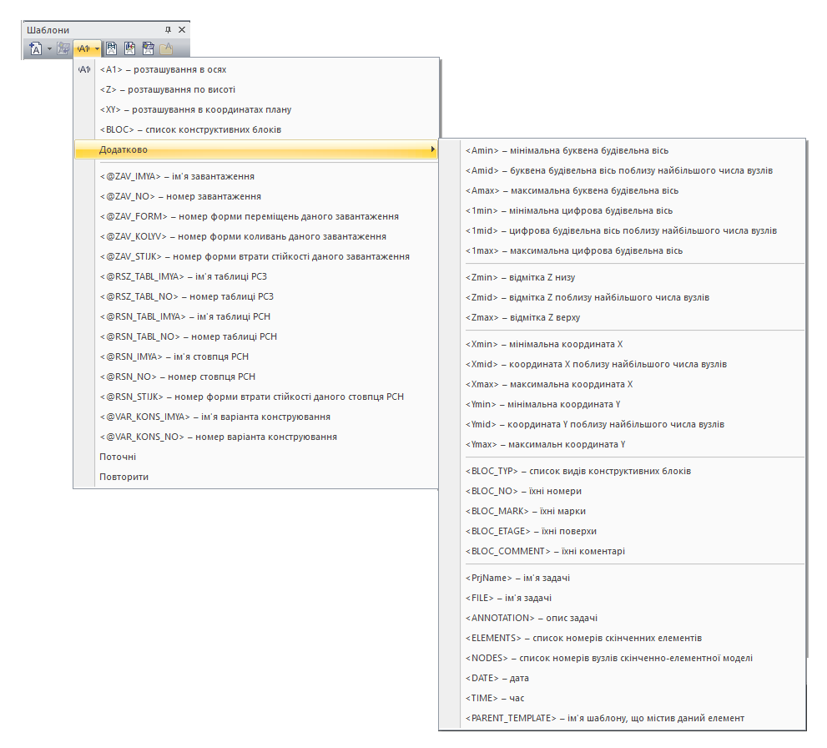This screenshot has width=827, height=748.
Task: Collapse the <A1> button dropdown arrow
Action: 97,49
